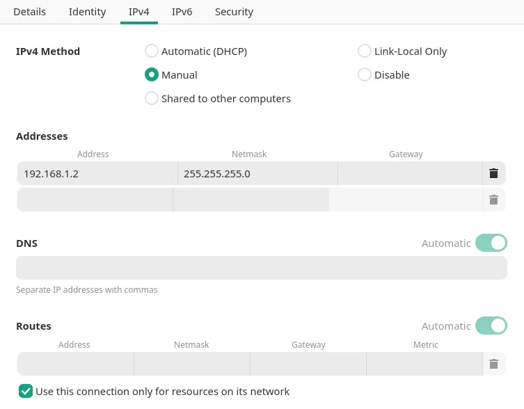Select Manual IPv4 method
This screenshot has width=524, height=409.
[152, 74]
